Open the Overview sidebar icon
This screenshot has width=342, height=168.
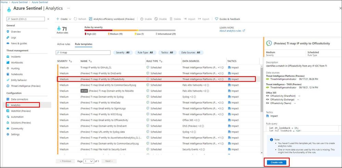click(8, 32)
